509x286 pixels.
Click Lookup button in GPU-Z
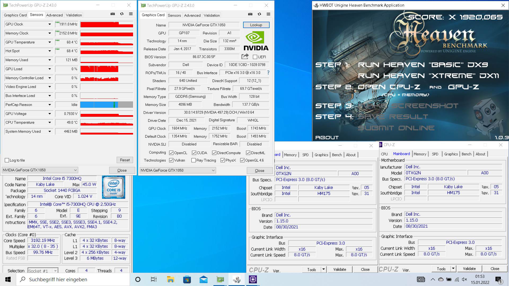pos(256,25)
